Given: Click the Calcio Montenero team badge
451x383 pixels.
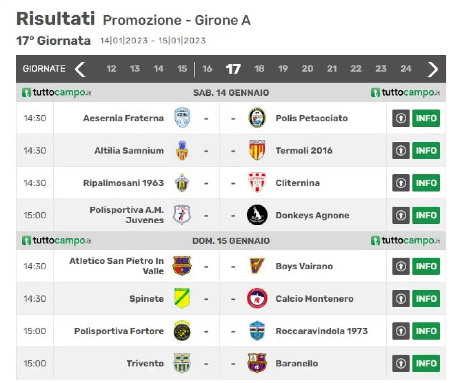Looking at the screenshot, I should pos(257,299).
